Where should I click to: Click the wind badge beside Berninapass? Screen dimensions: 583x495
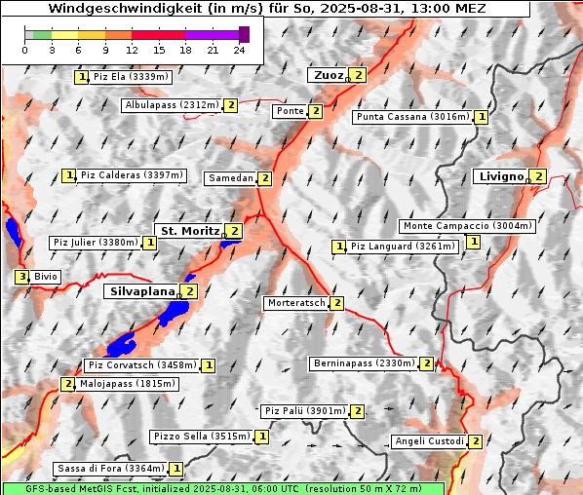(426, 363)
